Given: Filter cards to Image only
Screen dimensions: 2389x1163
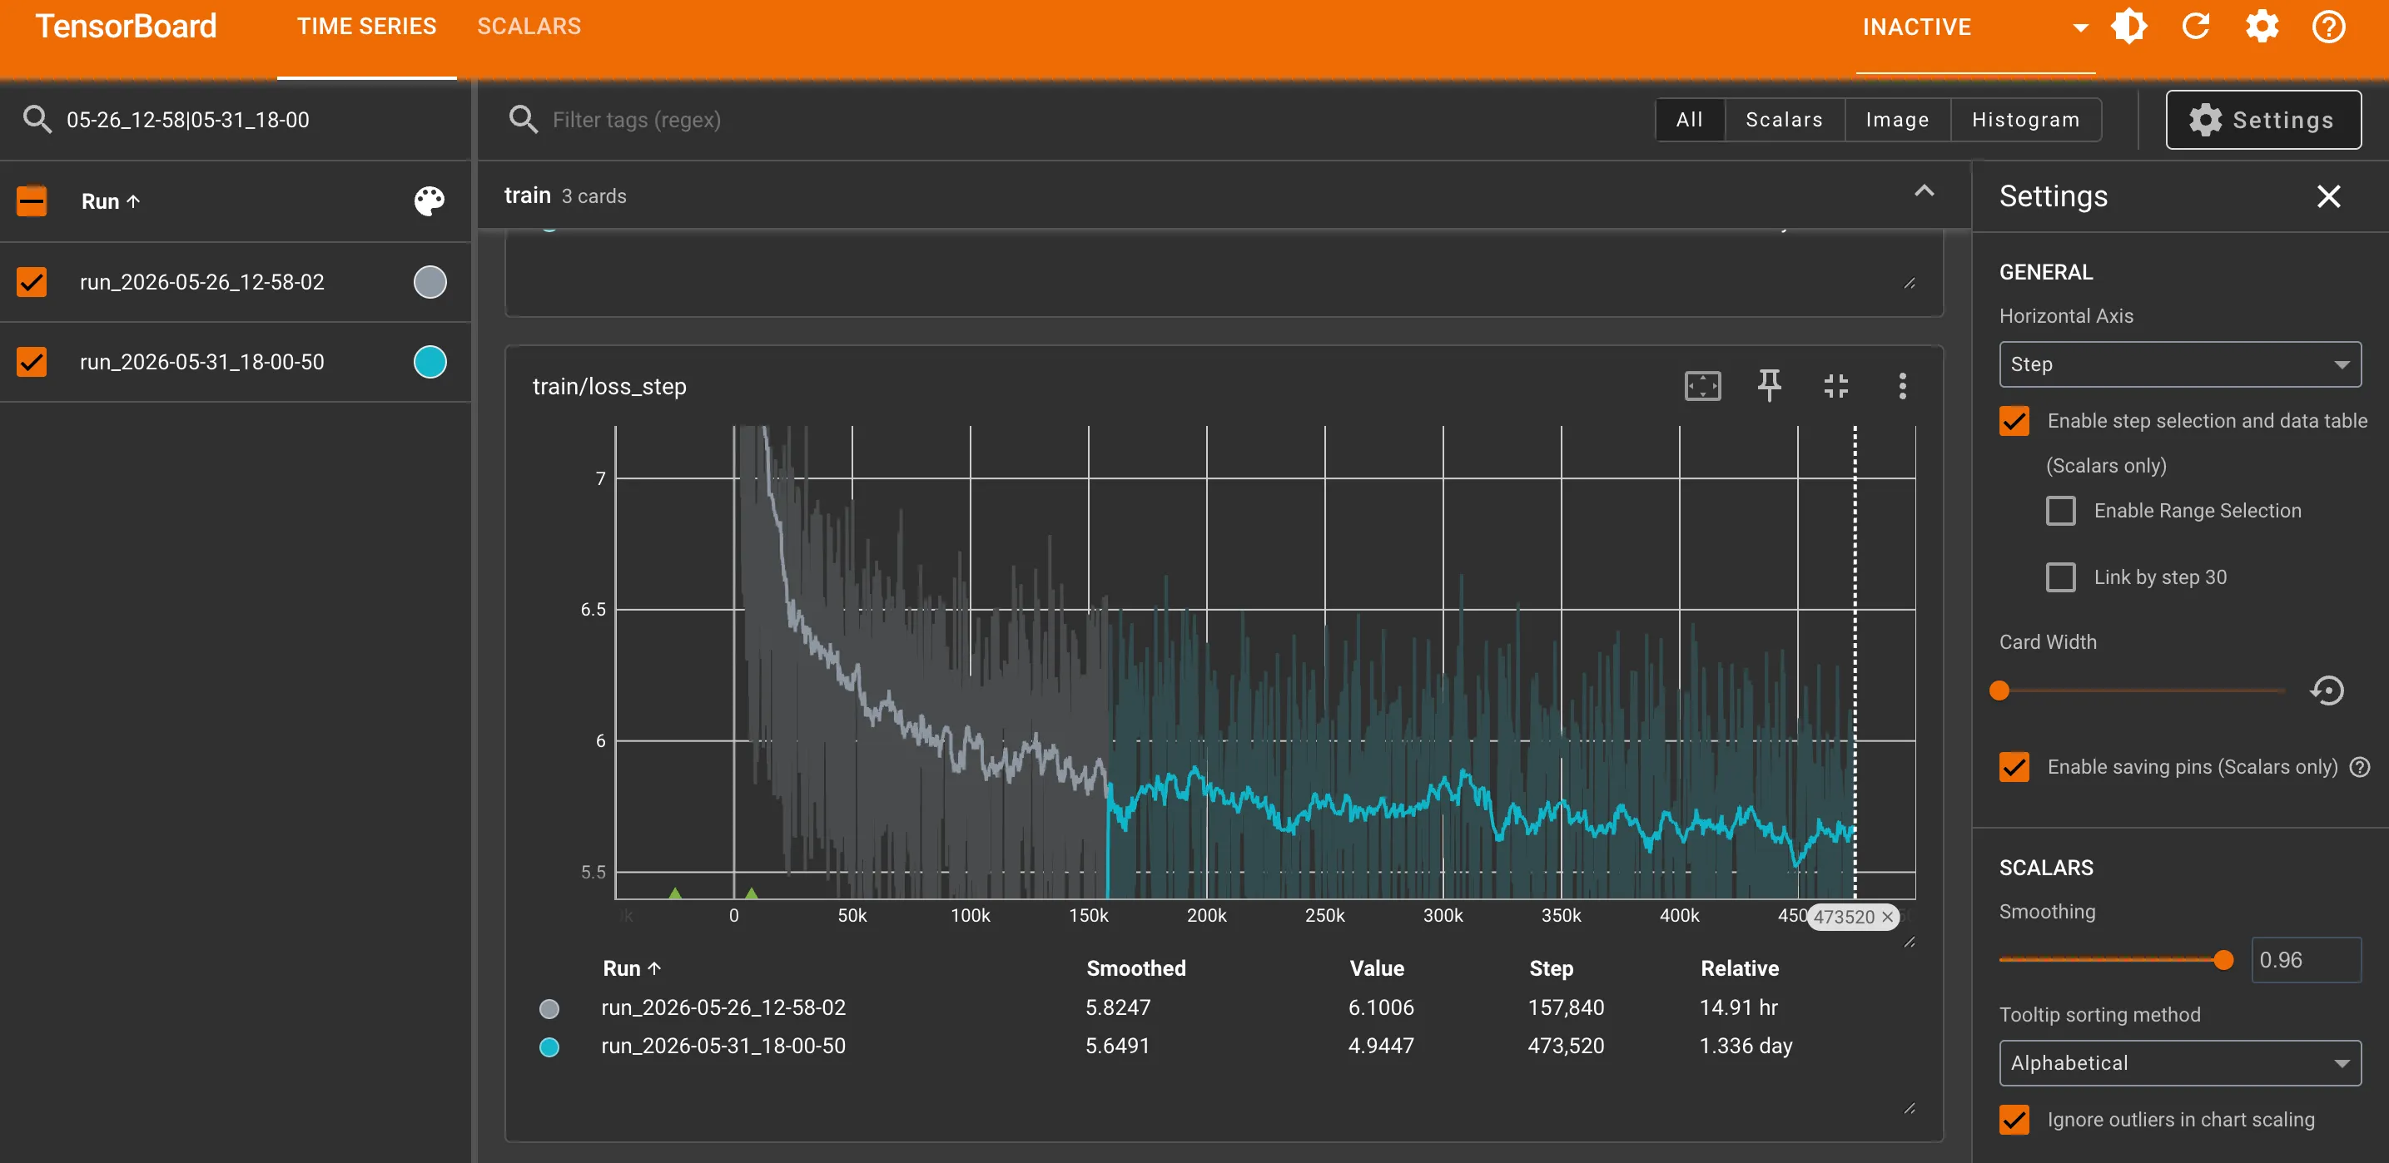Looking at the screenshot, I should 1898,120.
